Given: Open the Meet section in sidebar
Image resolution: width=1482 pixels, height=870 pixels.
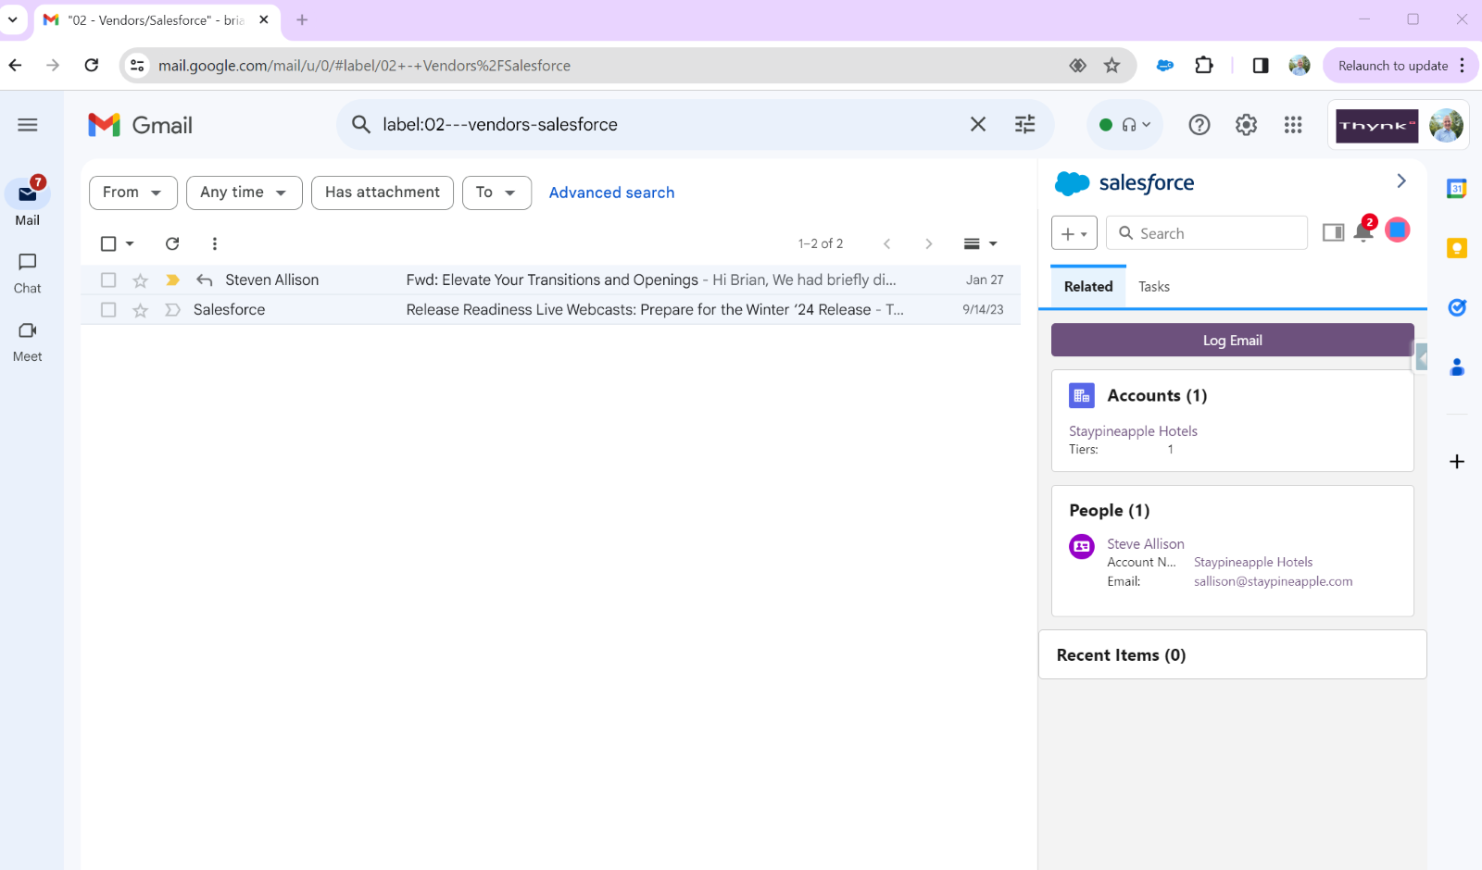Looking at the screenshot, I should coord(28,342).
